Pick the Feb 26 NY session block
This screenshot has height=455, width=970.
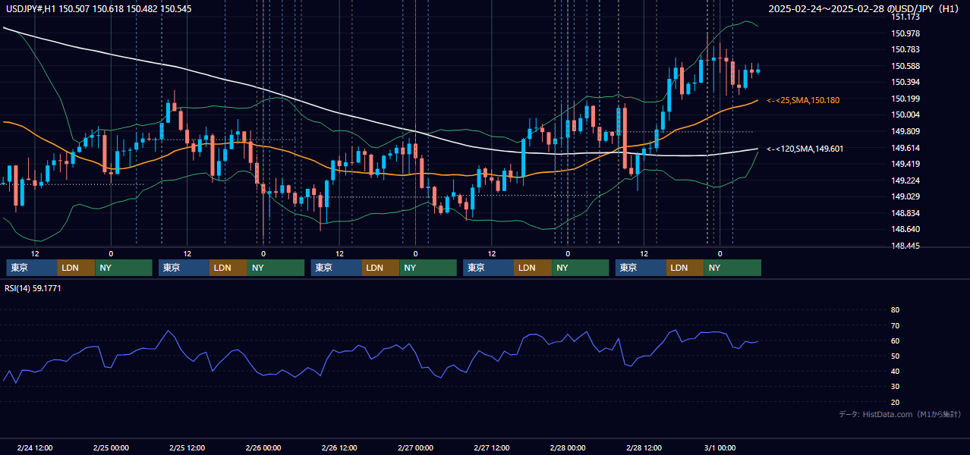428,268
